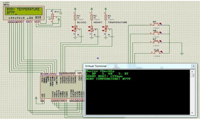Select the R2 resistor component

92,17
